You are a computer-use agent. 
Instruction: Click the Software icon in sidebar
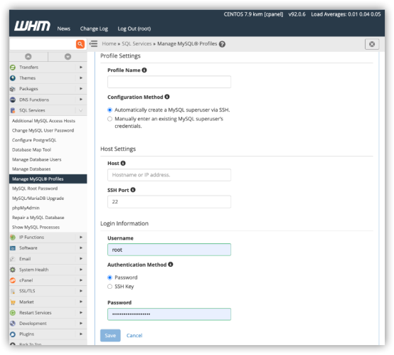[x=13, y=248]
